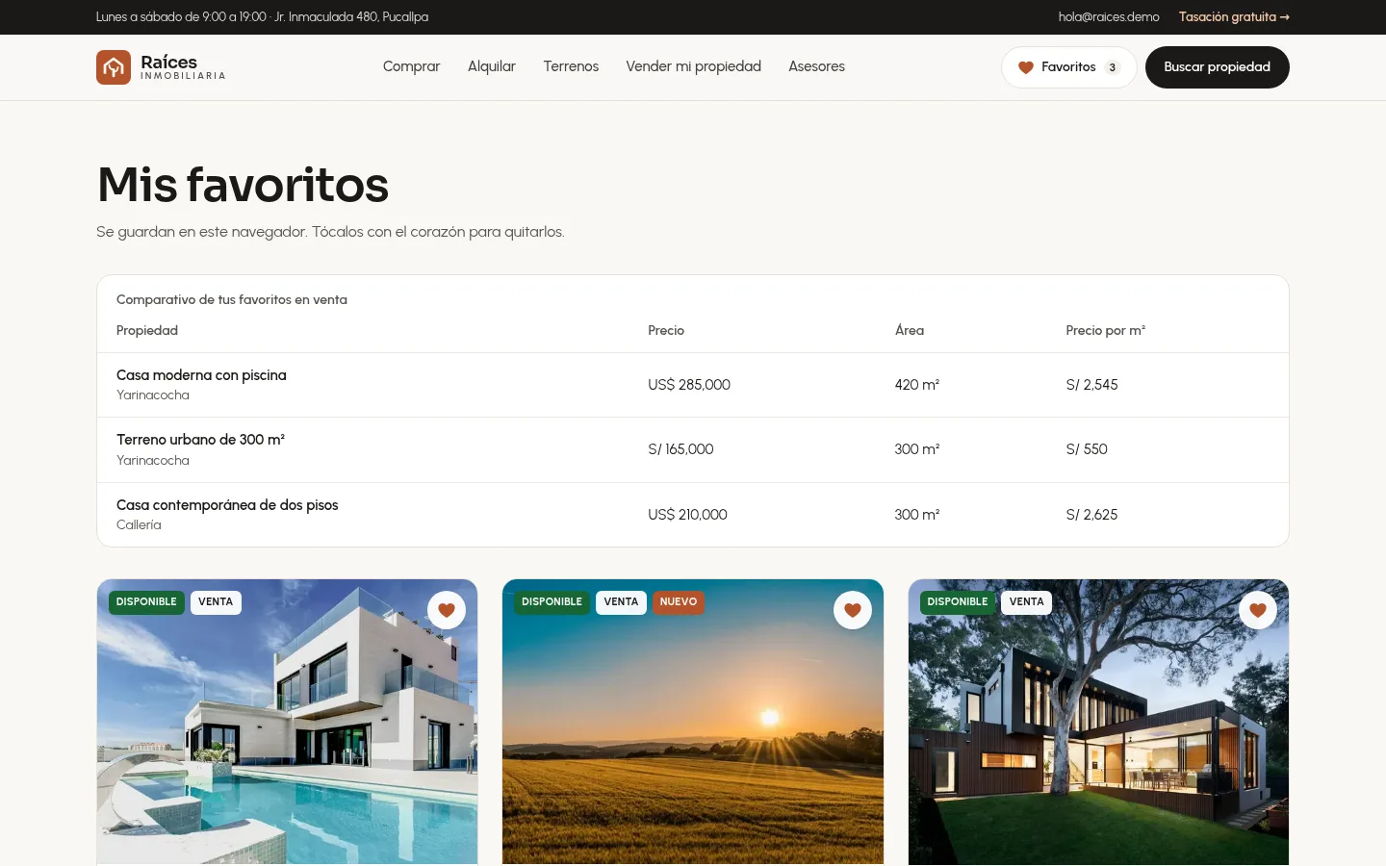This screenshot has height=866, width=1386.
Task: Click Terreno urbano de 300 m² in table
Action: pos(200,440)
